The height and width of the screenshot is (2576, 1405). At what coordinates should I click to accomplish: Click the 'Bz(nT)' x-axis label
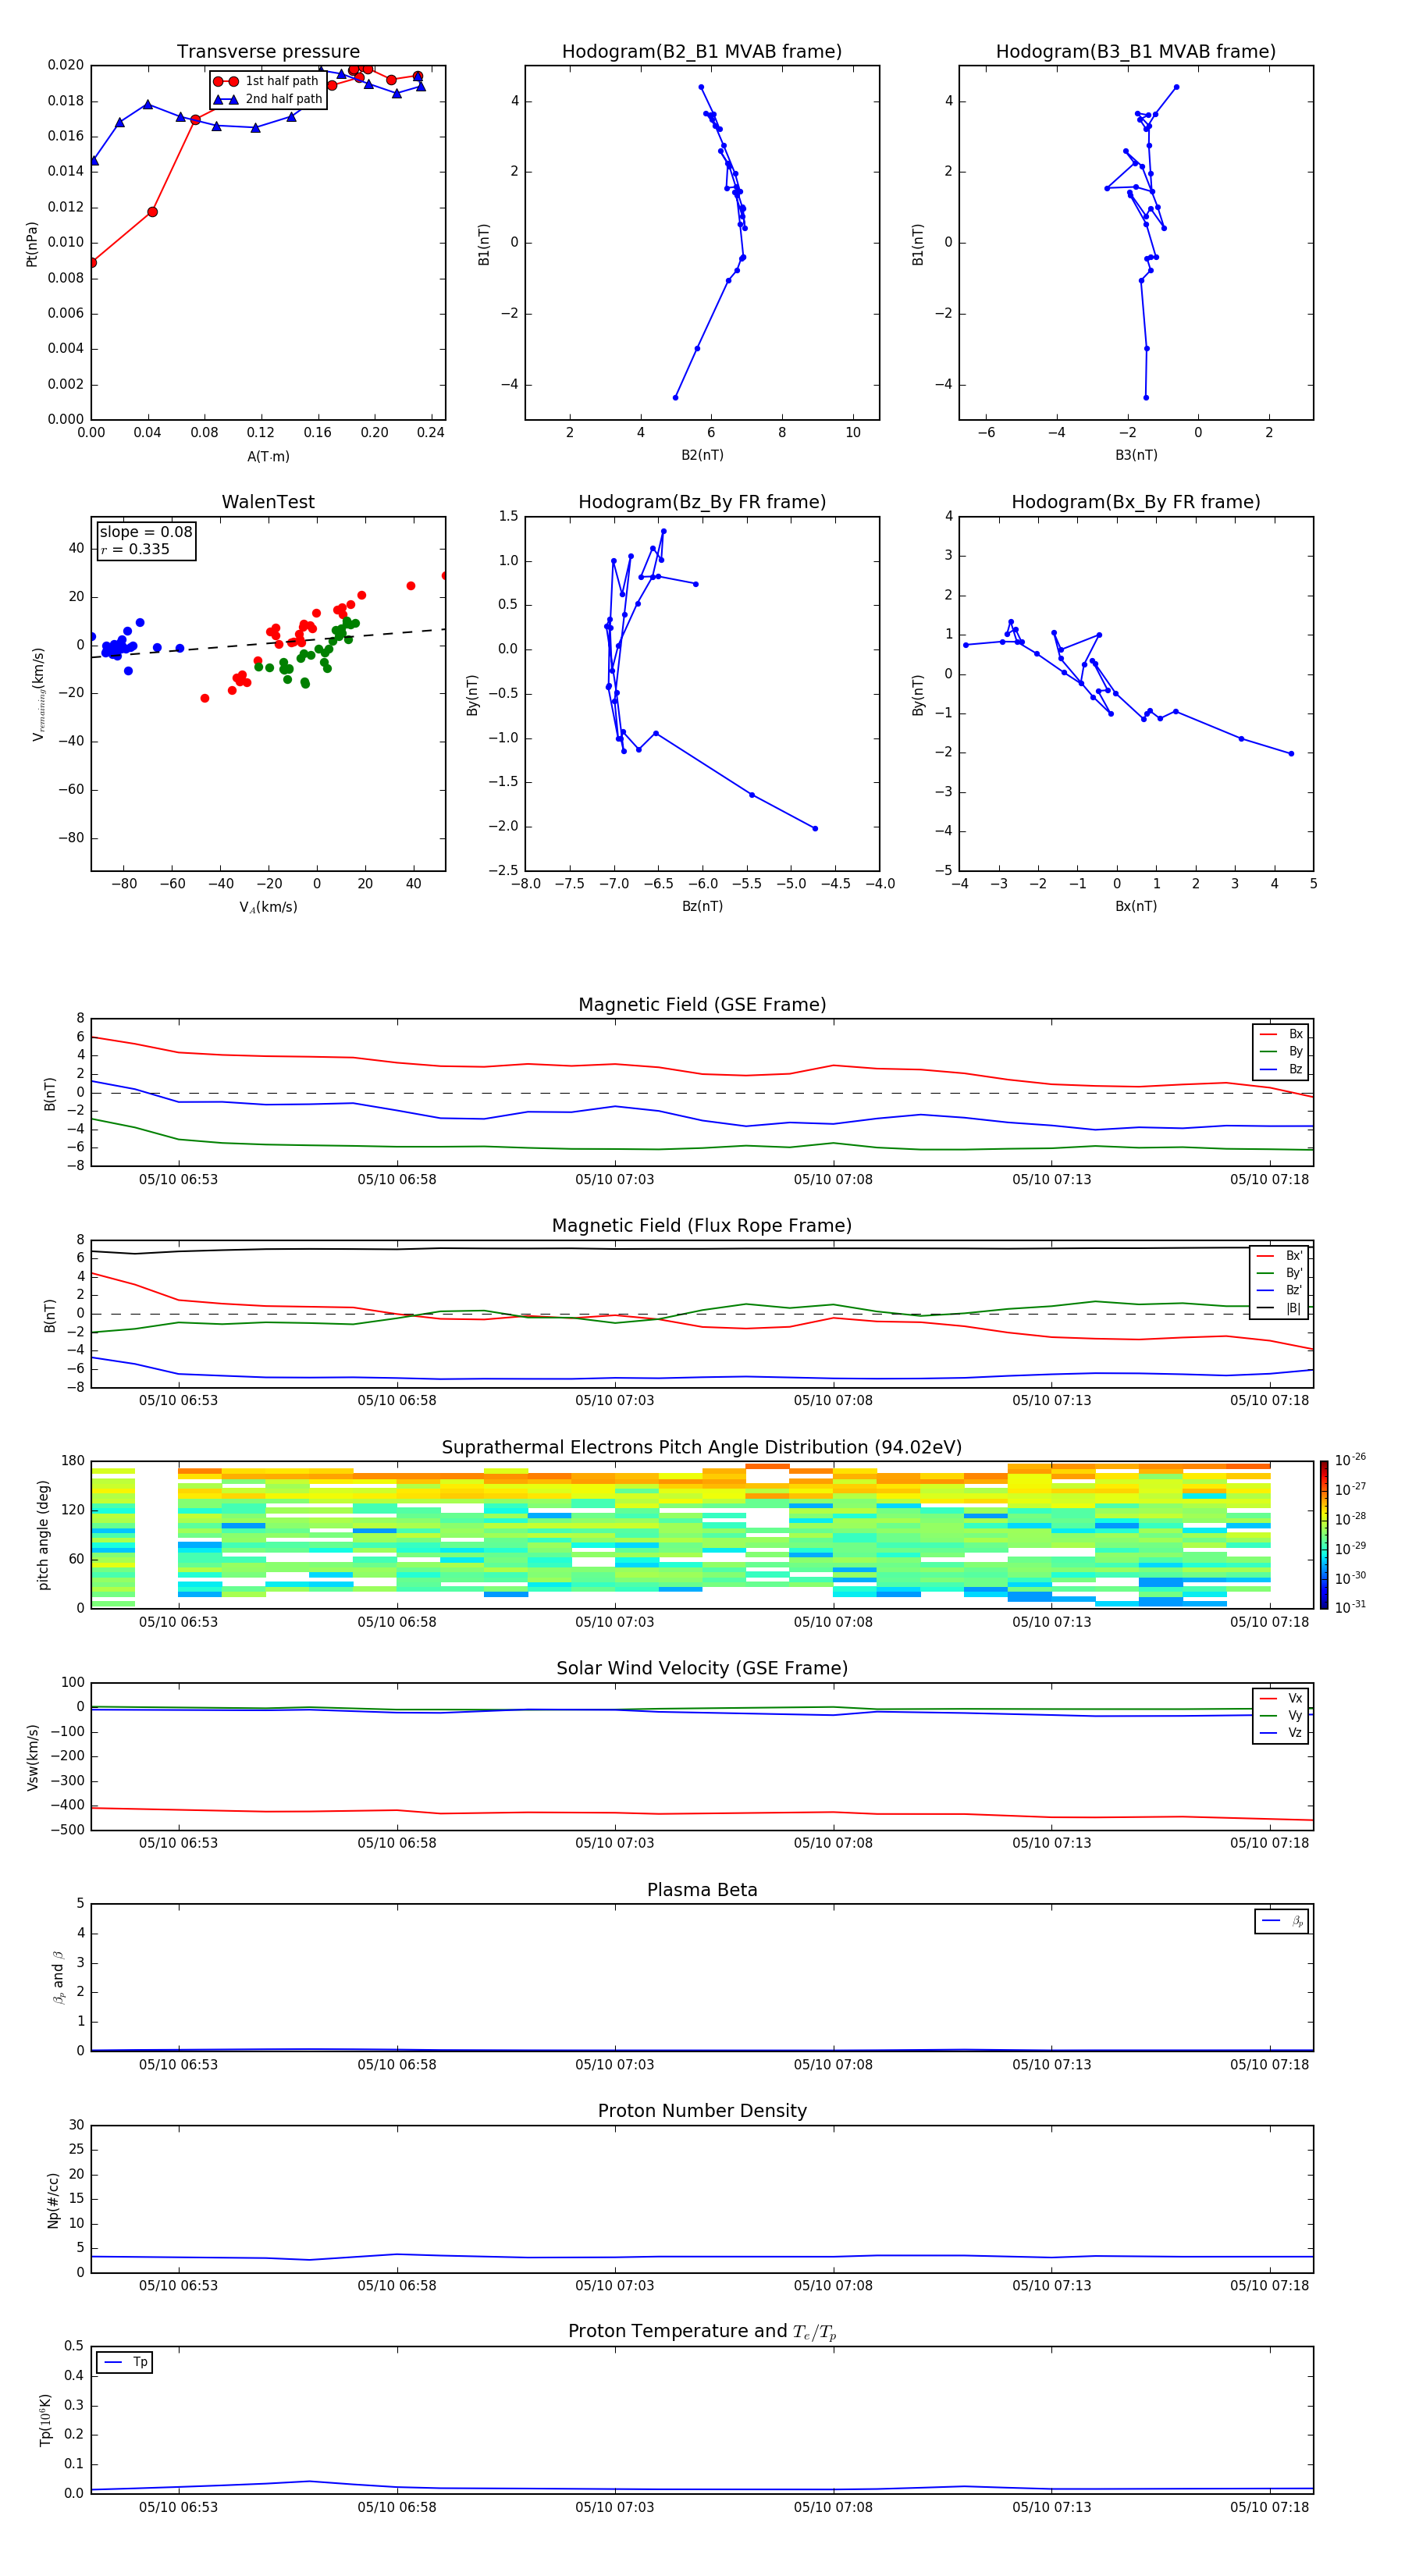(702, 906)
